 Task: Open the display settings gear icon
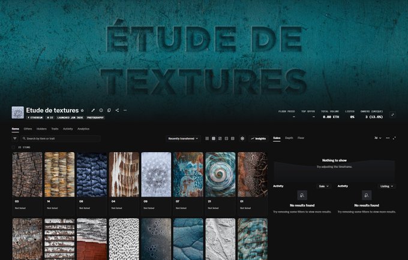coord(242,138)
